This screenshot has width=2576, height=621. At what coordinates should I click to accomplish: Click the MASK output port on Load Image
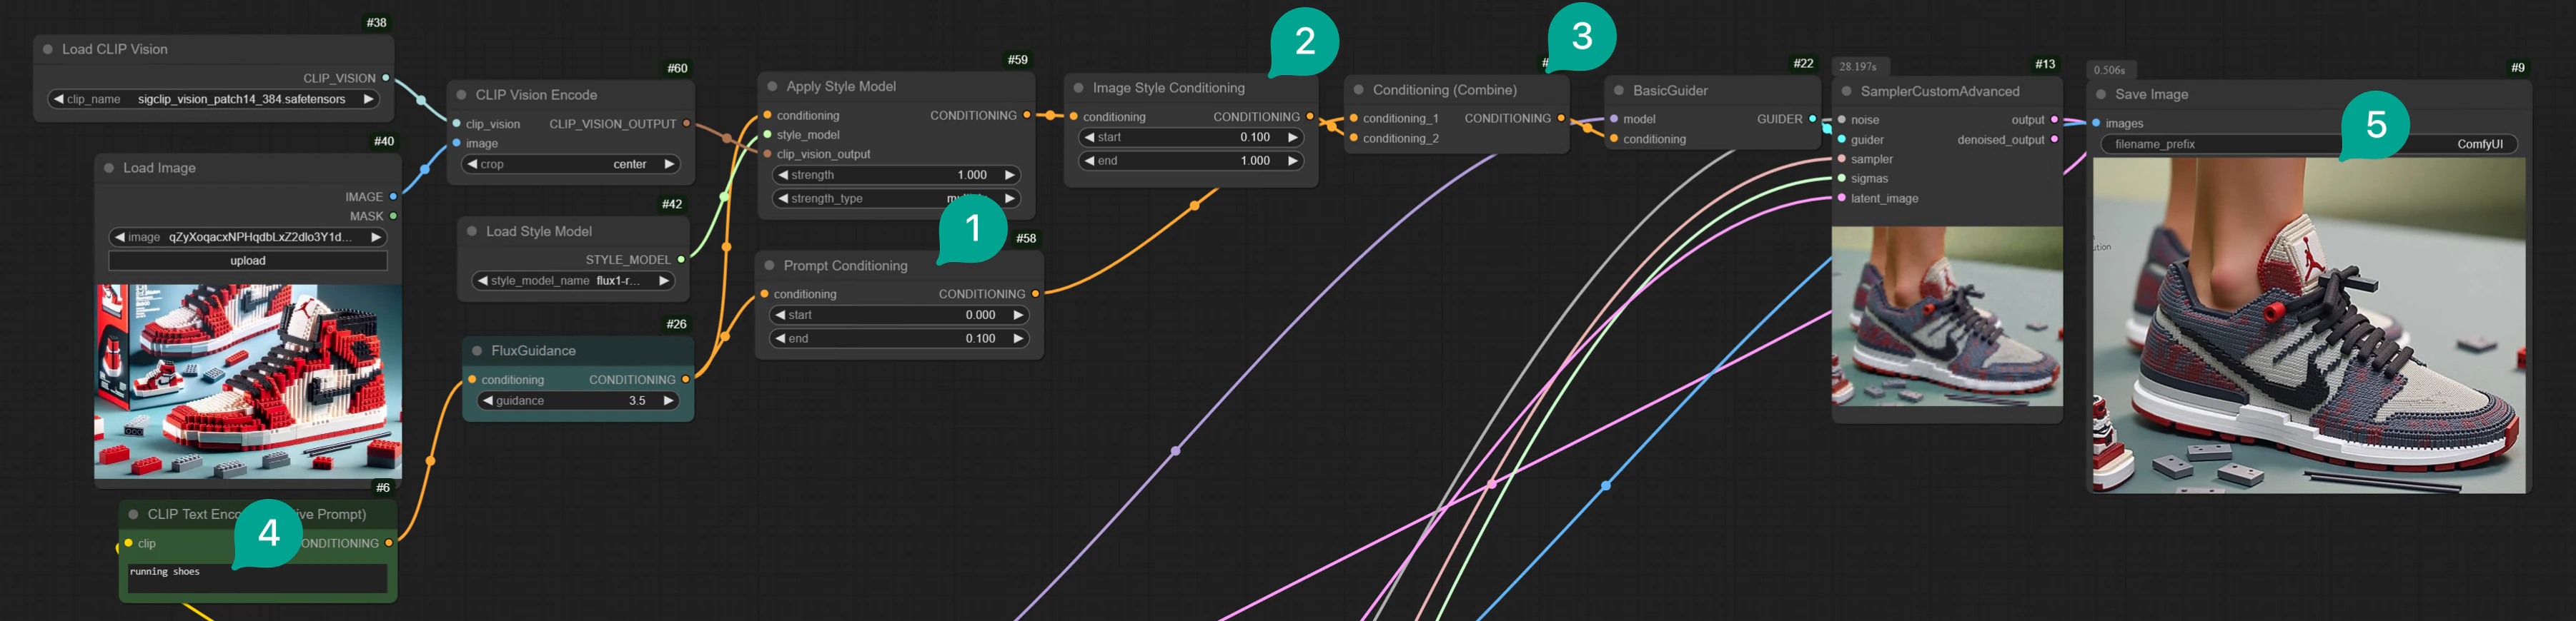click(x=393, y=216)
